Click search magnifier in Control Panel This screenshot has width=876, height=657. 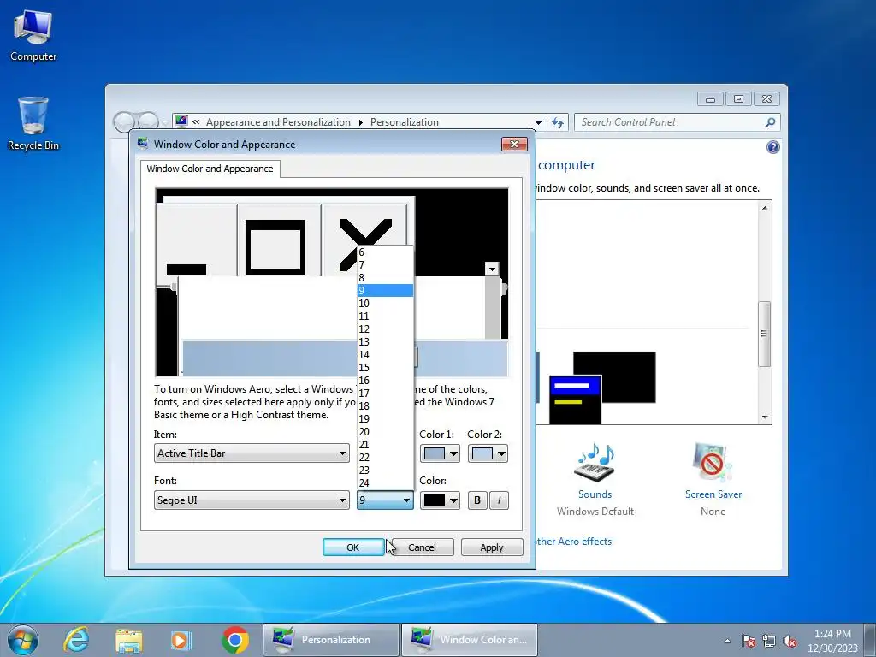[770, 122]
